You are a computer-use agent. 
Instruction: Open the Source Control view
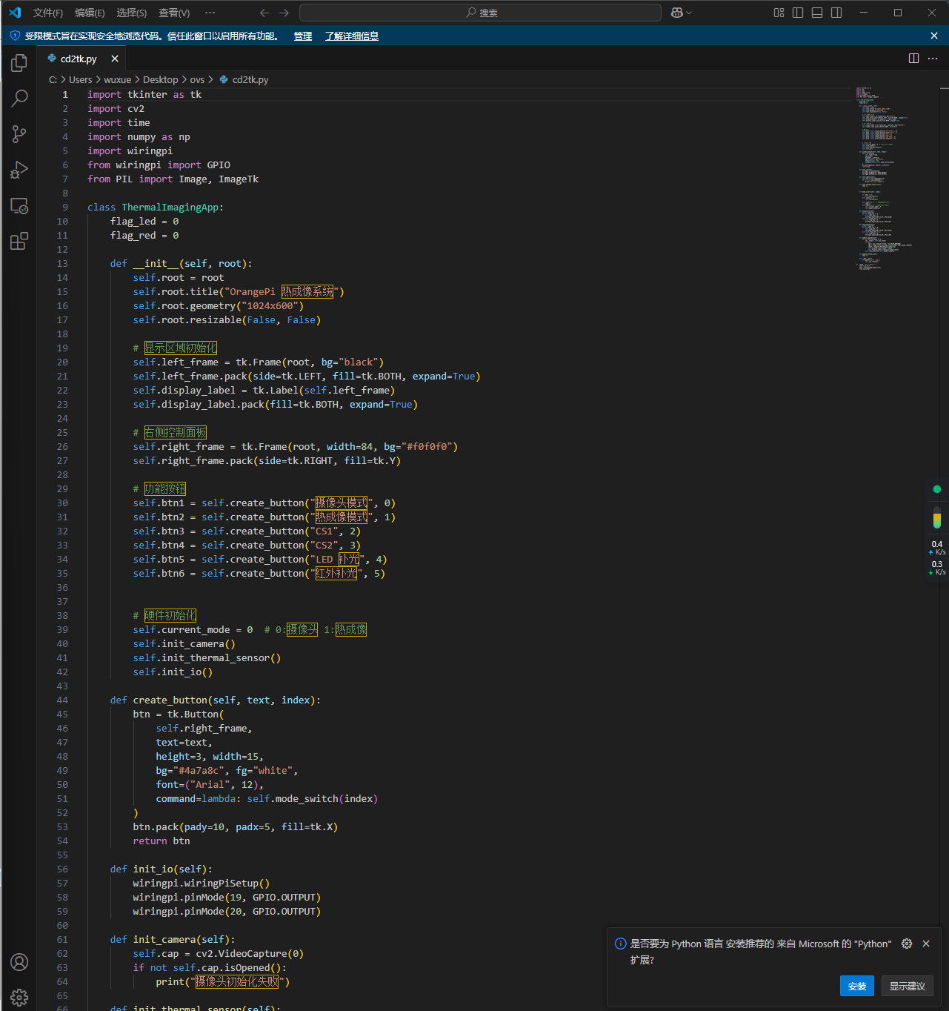pos(19,134)
